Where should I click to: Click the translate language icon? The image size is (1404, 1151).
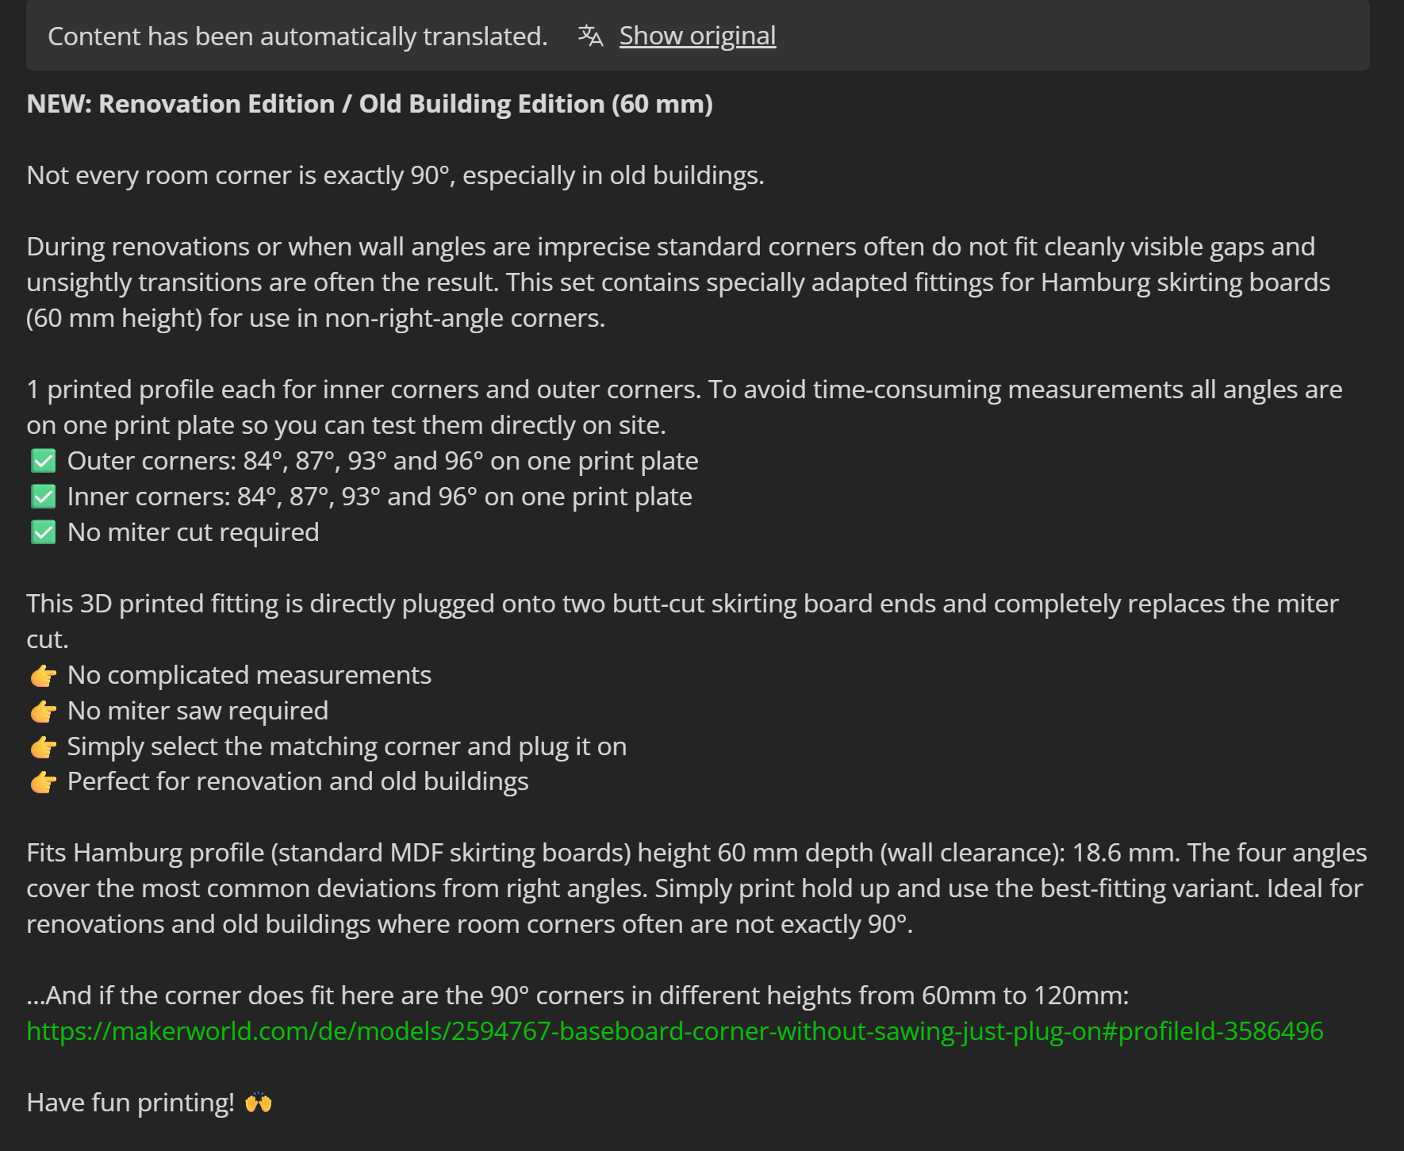click(590, 36)
